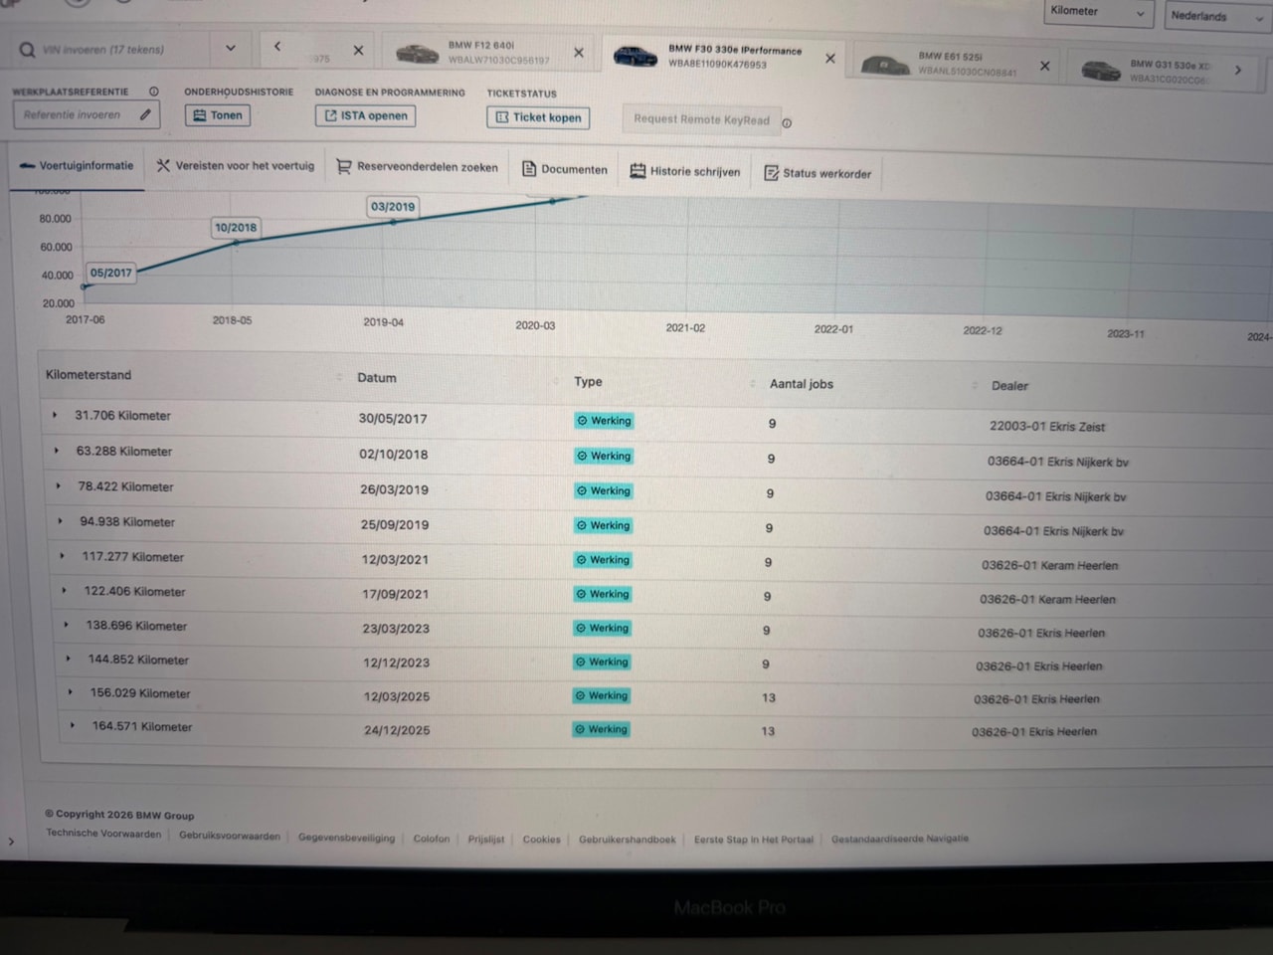The width and height of the screenshot is (1273, 955).
Task: Open the Cookies footer link
Action: [x=542, y=840]
